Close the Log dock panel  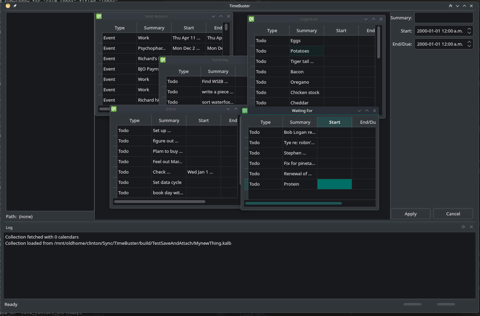471,227
